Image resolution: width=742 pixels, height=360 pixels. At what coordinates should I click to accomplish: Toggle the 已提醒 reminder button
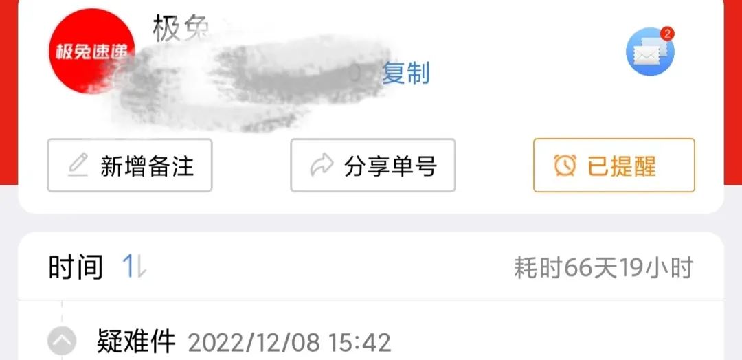614,165
